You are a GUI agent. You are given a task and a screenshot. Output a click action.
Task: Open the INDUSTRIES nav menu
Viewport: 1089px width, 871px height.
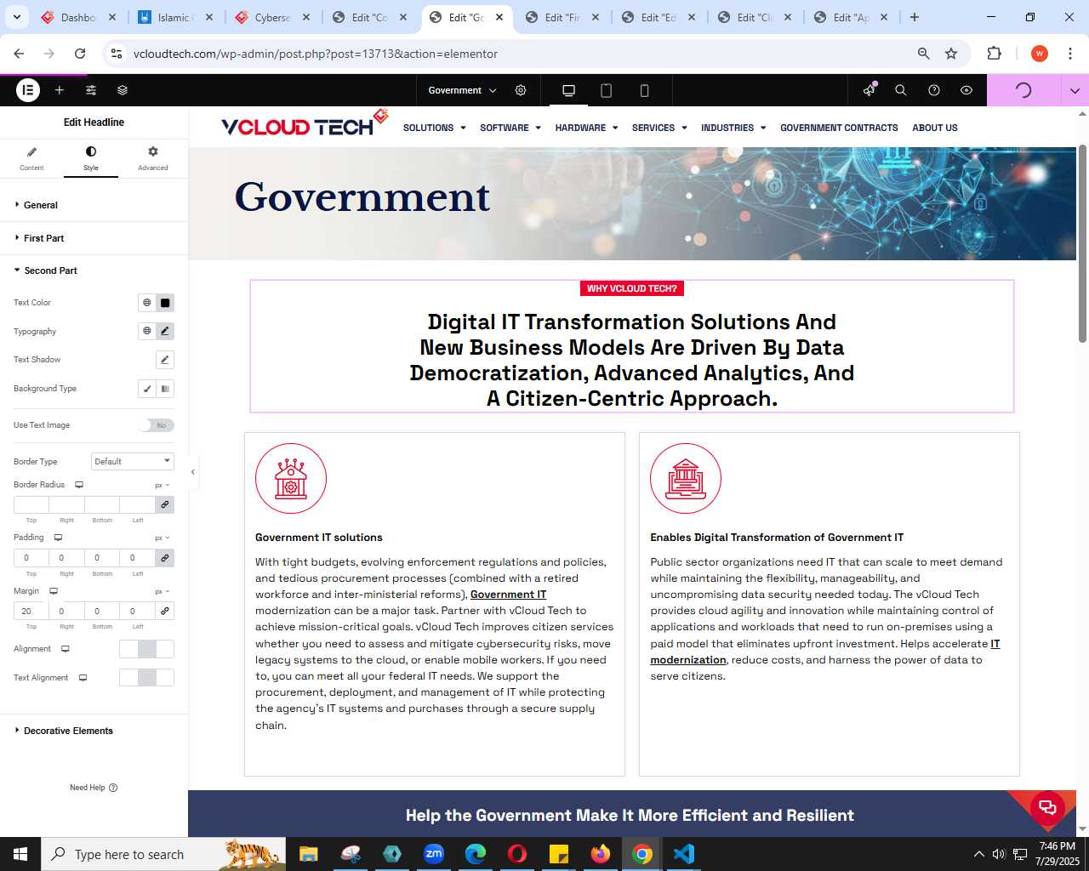[733, 128]
